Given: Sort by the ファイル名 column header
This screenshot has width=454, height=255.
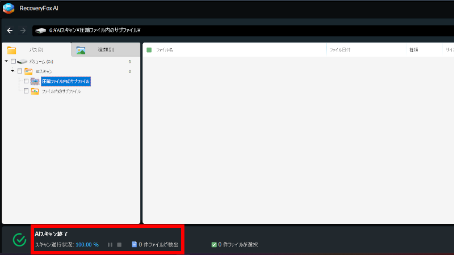Looking at the screenshot, I should pyautogui.click(x=165, y=50).
